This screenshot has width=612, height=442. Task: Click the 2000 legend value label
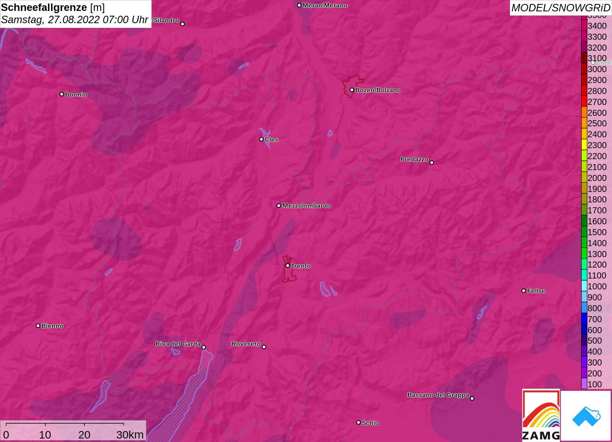point(597,178)
